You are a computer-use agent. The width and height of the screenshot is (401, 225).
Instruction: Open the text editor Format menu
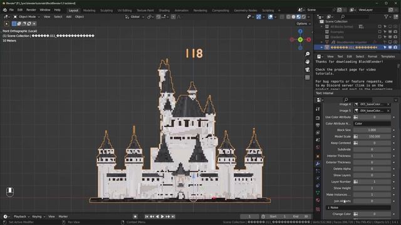click(x=372, y=57)
